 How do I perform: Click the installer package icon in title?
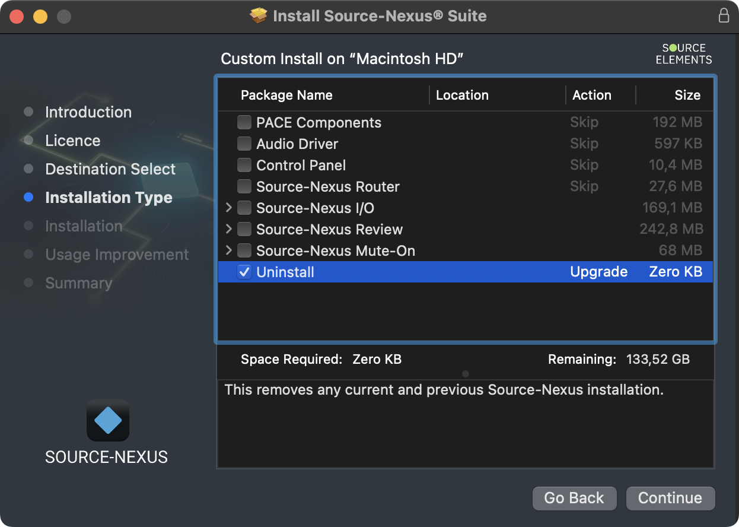click(x=259, y=16)
